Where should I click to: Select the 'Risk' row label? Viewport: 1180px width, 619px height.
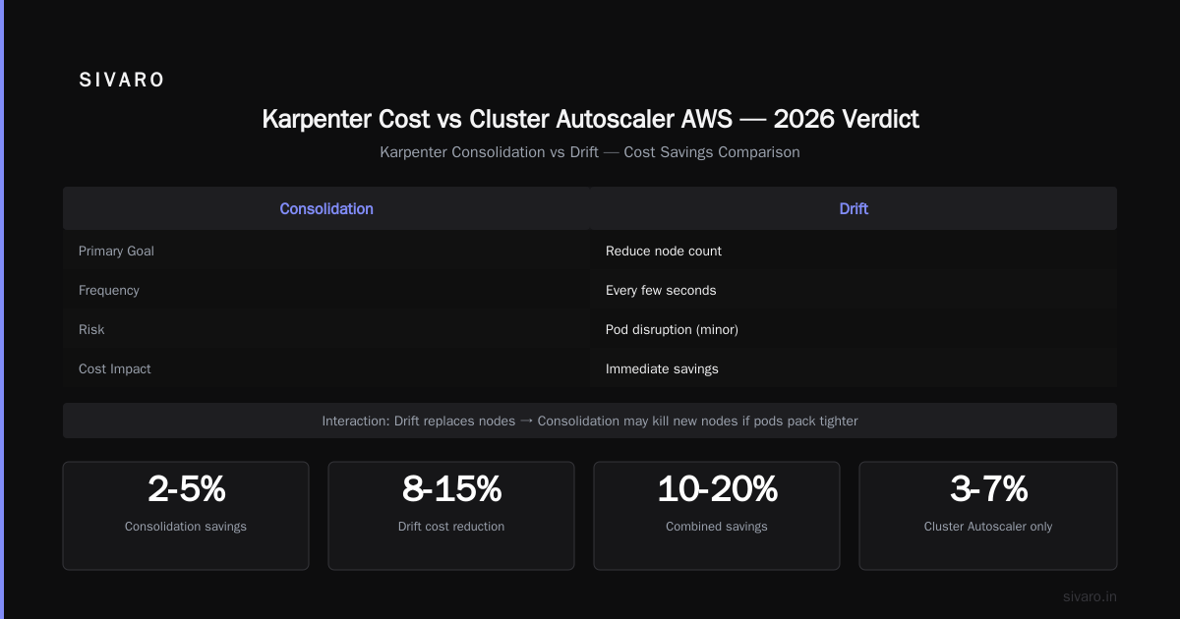click(x=91, y=329)
